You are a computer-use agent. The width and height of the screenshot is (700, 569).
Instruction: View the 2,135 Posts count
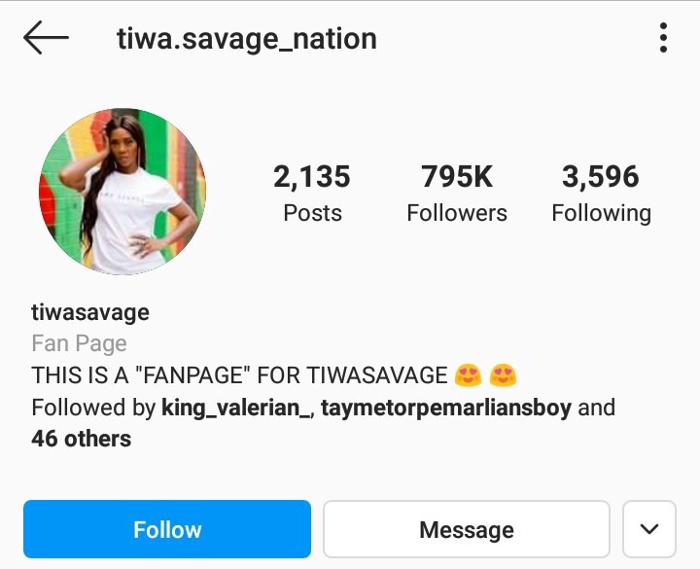tap(312, 193)
